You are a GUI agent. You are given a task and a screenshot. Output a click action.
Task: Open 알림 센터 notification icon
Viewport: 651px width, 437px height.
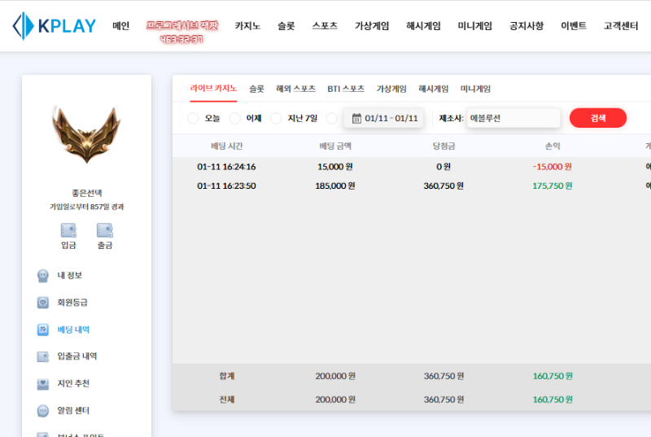tap(43, 410)
